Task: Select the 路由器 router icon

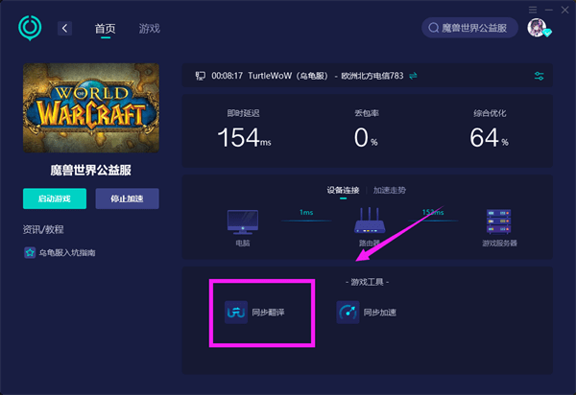Action: click(x=370, y=221)
